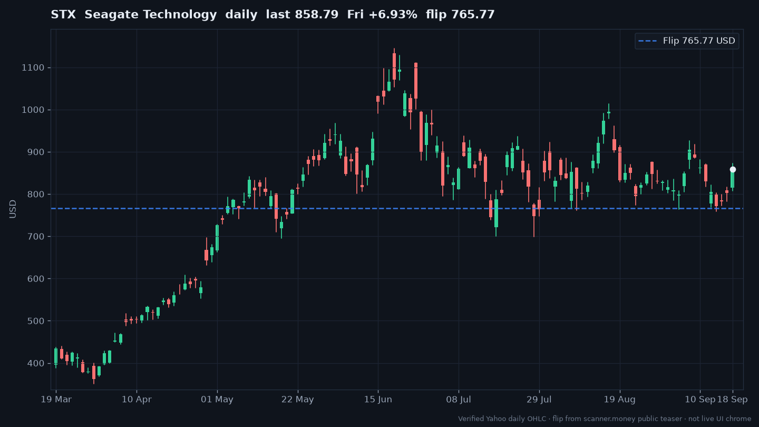
Task: Click the '19 Mar' x-axis label
Action: [x=56, y=400]
